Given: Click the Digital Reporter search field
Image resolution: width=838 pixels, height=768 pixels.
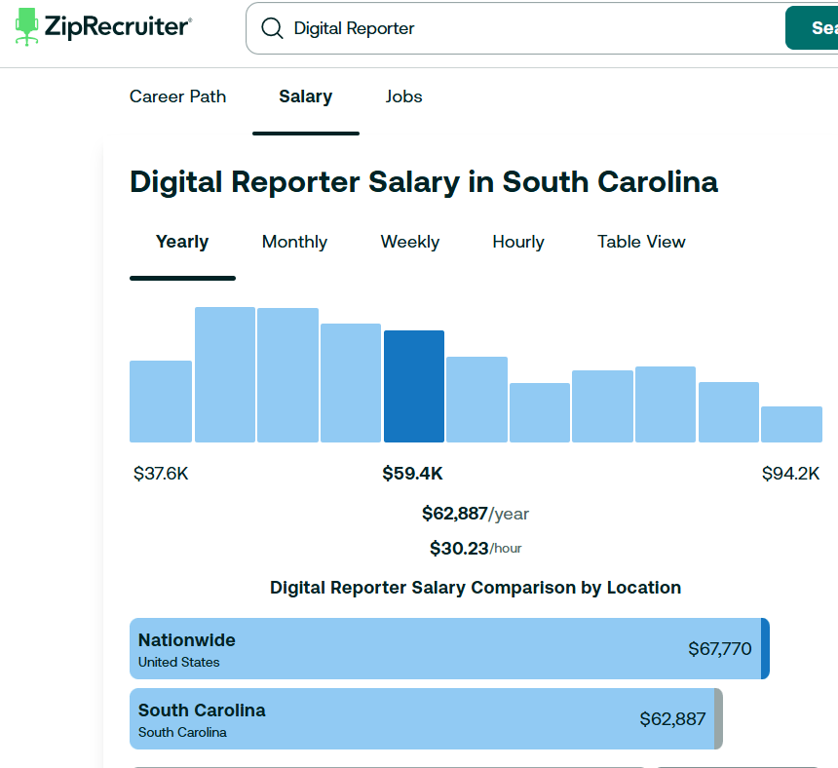Looking at the screenshot, I should coord(526,29).
